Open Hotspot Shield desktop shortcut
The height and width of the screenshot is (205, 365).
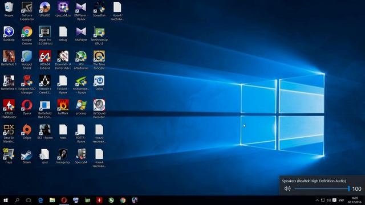[27, 60]
